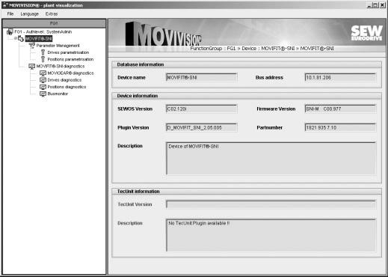388x277 pixels.
Task: Click the Database information section title
Action: pyautogui.click(x=141, y=64)
